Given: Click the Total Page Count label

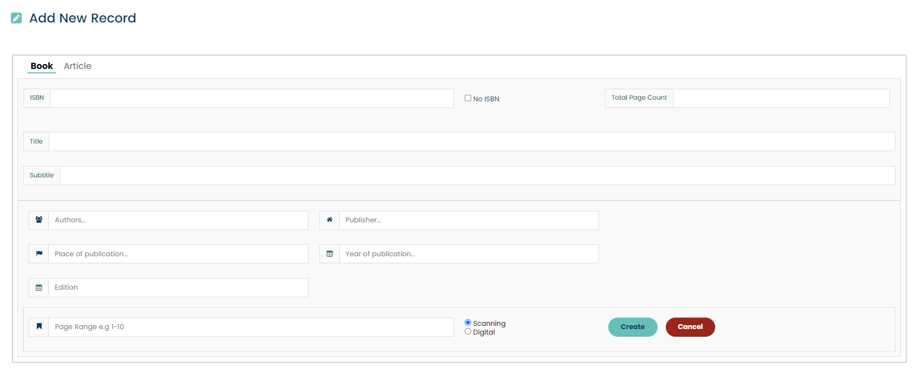Looking at the screenshot, I should [639, 98].
